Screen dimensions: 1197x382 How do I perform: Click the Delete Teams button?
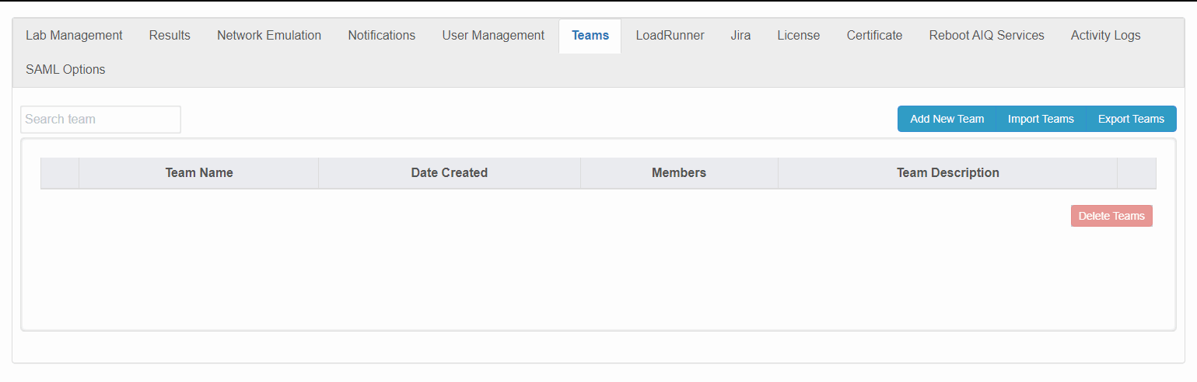click(1111, 216)
